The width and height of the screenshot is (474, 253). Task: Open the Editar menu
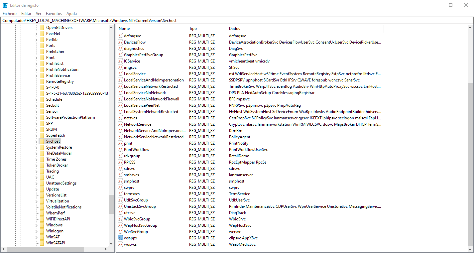pos(26,14)
